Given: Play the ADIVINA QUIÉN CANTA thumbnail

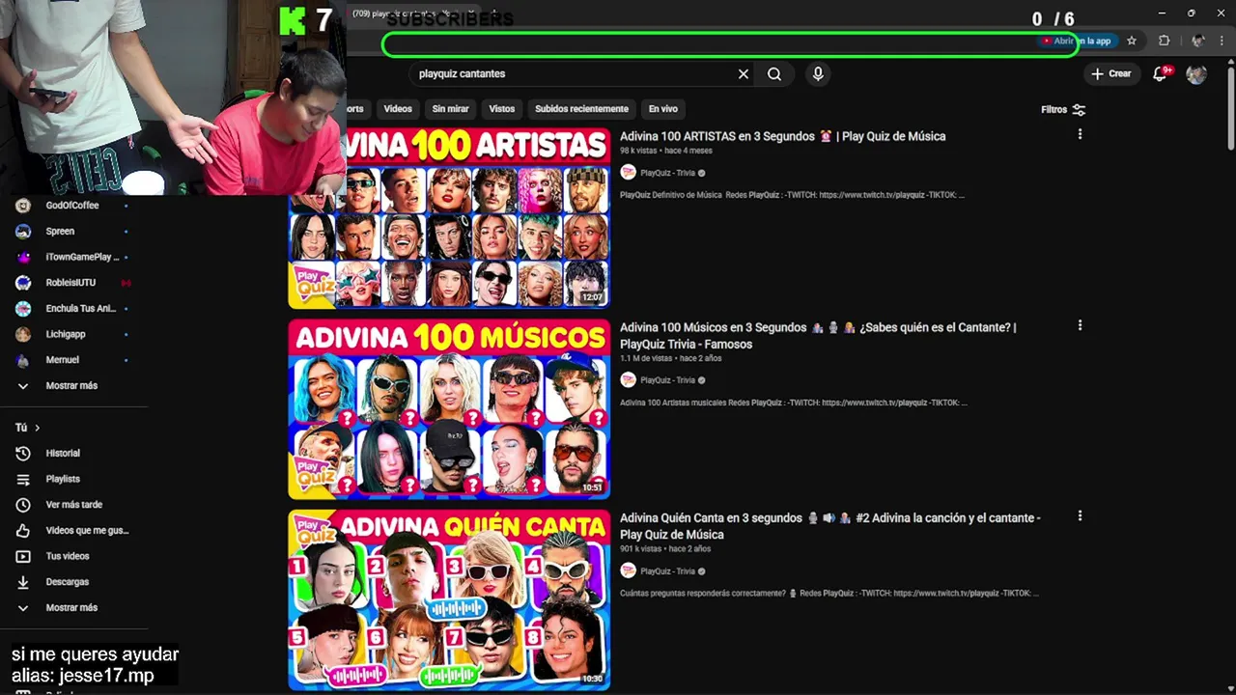Looking at the screenshot, I should point(449,599).
